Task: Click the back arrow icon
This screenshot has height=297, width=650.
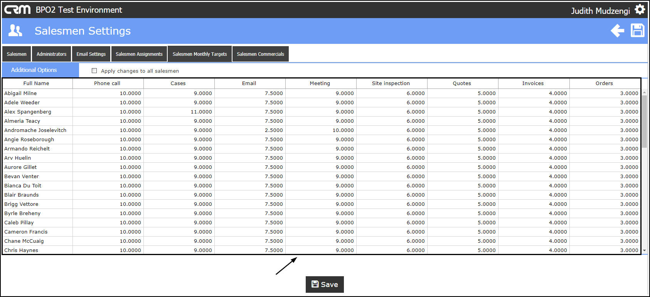Action: 617,31
